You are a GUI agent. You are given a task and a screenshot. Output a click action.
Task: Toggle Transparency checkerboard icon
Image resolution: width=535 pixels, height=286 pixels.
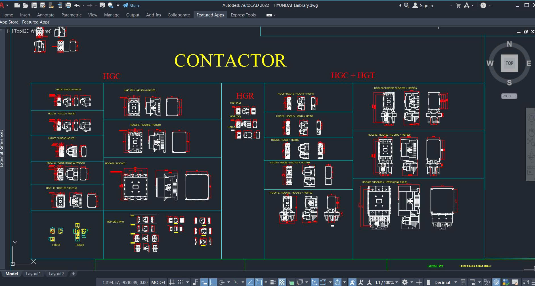[x=282, y=282]
